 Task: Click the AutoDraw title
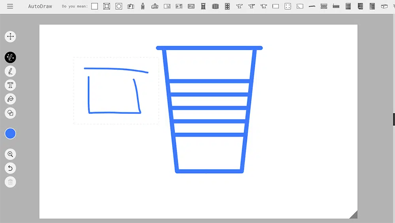pos(40,6)
